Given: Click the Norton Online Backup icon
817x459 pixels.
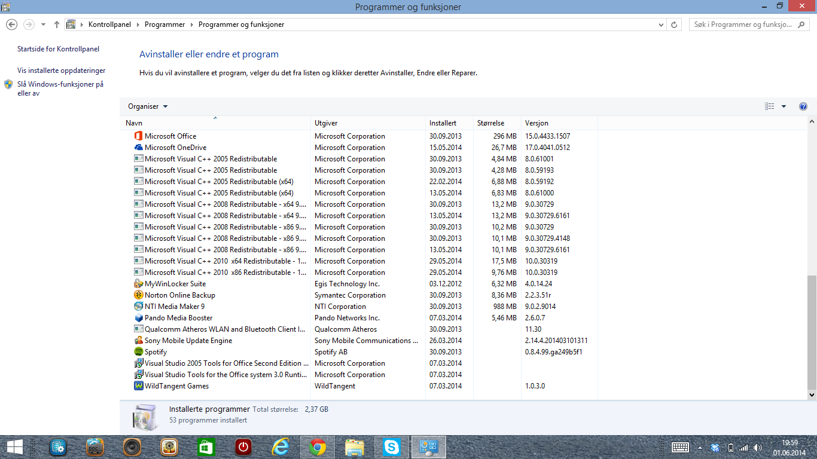Looking at the screenshot, I should coord(139,295).
